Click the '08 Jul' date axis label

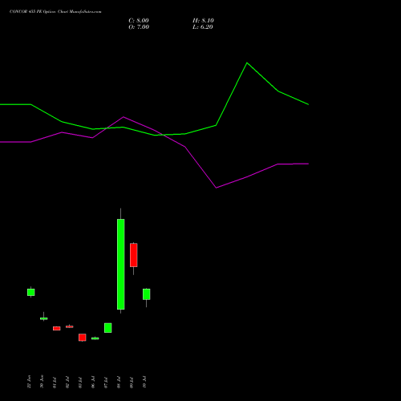(119, 383)
